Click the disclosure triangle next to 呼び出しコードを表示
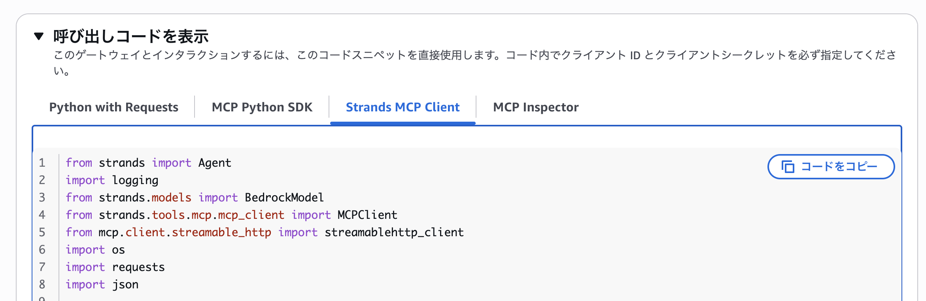The image size is (926, 301). coord(38,36)
